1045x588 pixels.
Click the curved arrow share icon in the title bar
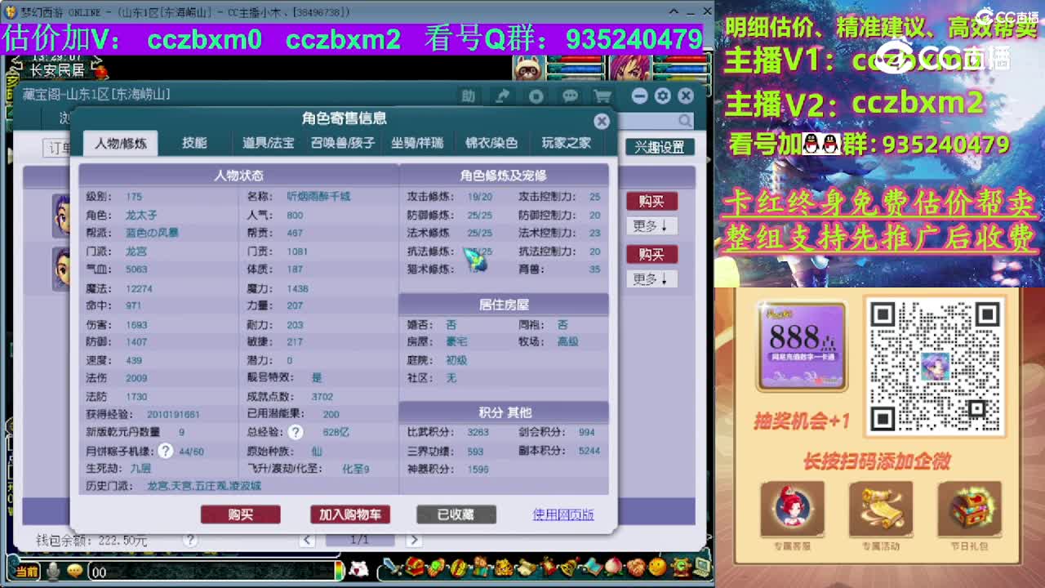[503, 96]
